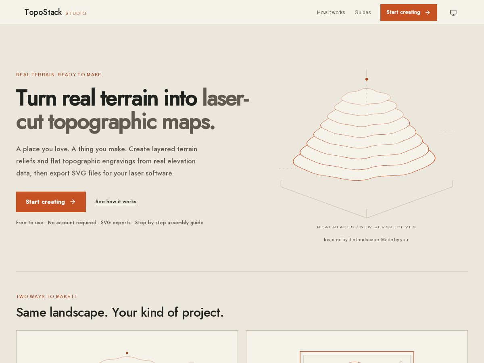Screen dimensions: 484x363
Task: Click 'Inspired by the landscape. Made by you.'
Action: point(366,240)
